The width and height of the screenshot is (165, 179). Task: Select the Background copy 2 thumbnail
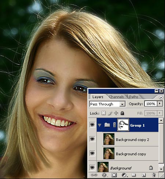[109, 139]
